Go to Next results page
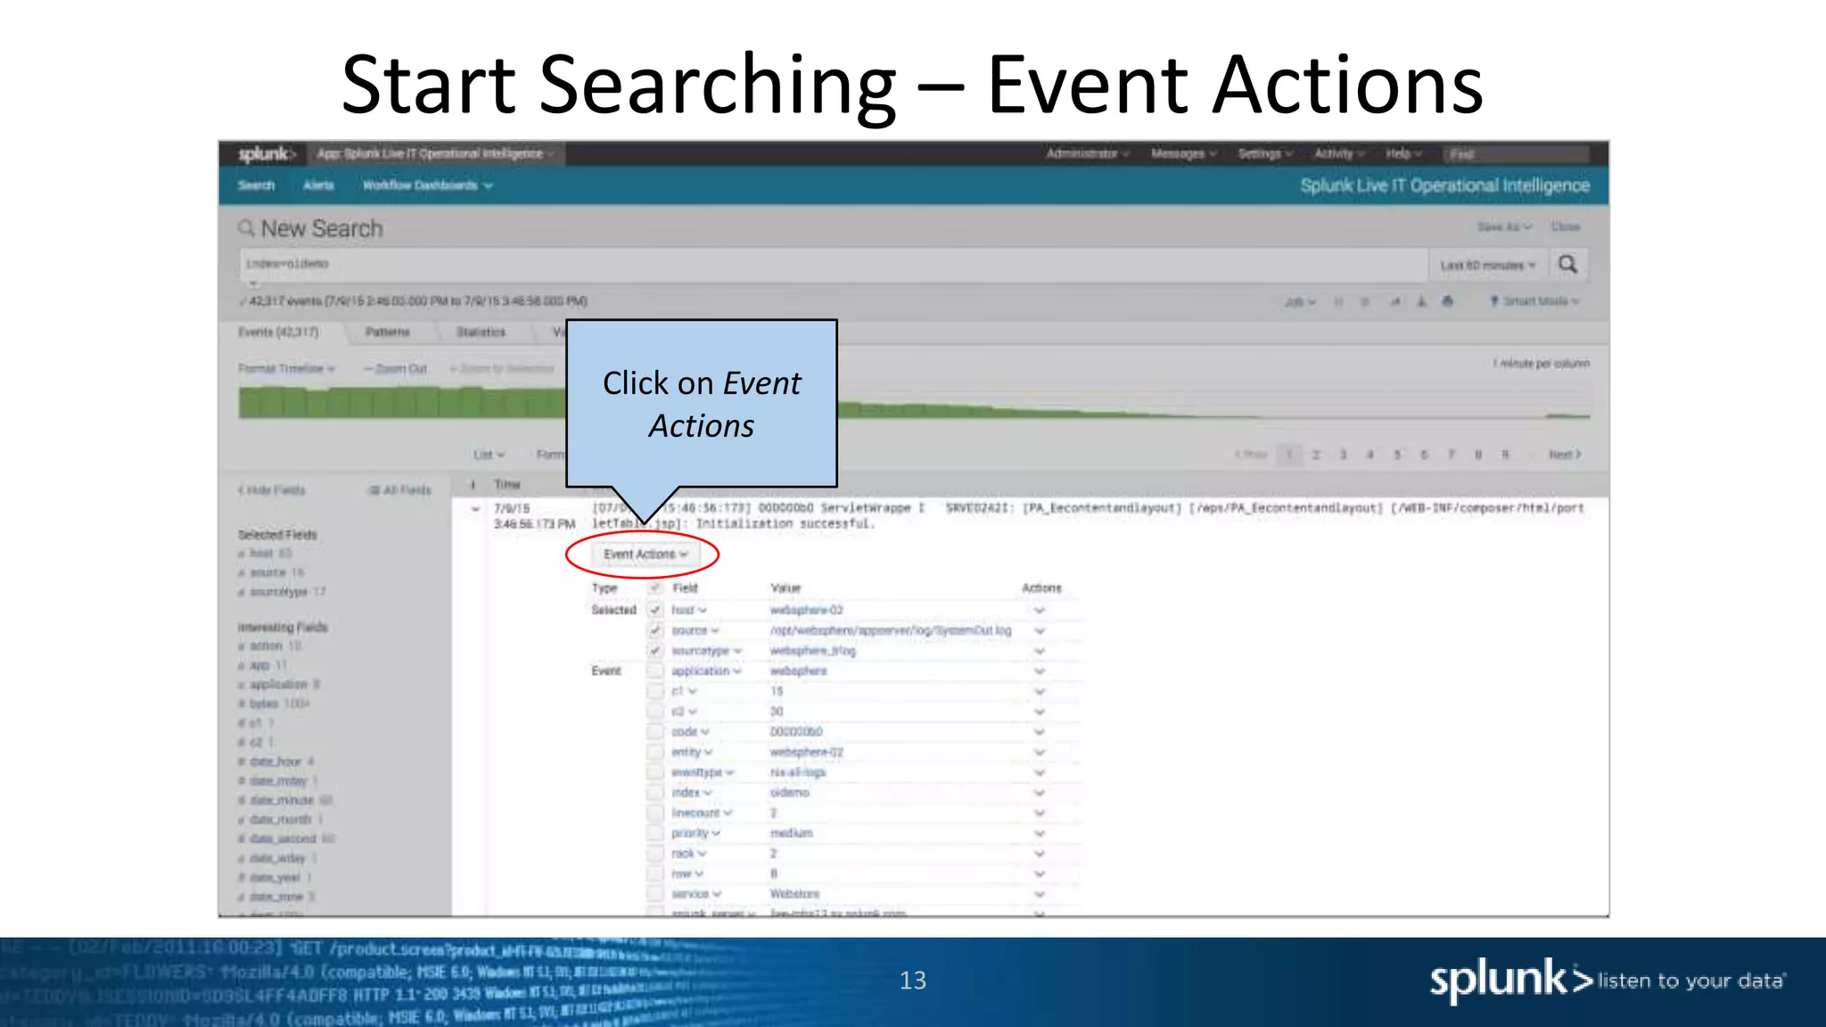Image resolution: width=1826 pixels, height=1027 pixels. (1565, 455)
